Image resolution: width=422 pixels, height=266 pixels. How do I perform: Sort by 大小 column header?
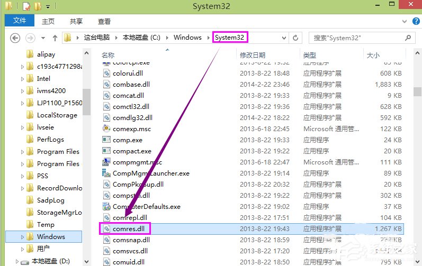(x=373, y=55)
